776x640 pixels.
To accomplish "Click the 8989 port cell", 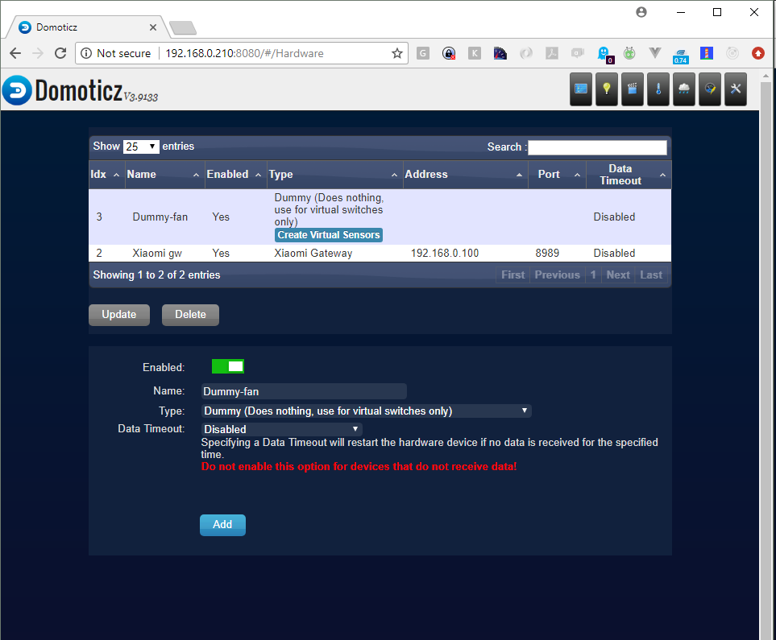I will pyautogui.click(x=547, y=254).
